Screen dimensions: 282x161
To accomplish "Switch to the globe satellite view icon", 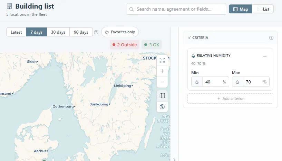I will [x=162, y=107].
